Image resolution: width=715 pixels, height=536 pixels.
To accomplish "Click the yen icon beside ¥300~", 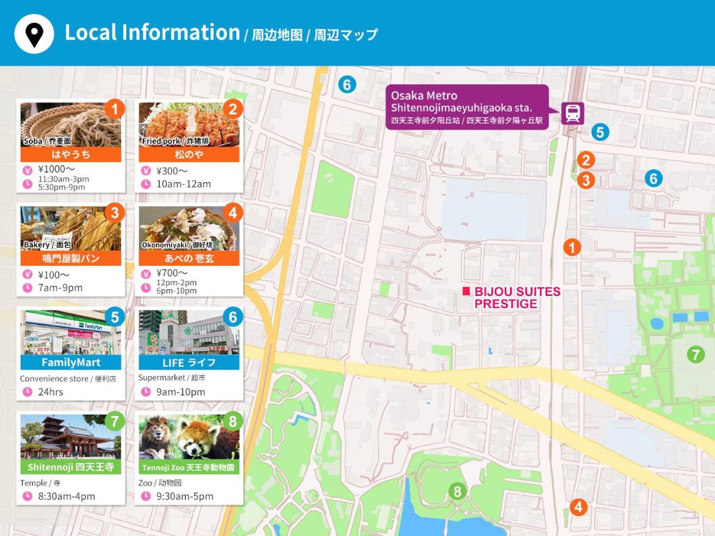I will [x=146, y=171].
